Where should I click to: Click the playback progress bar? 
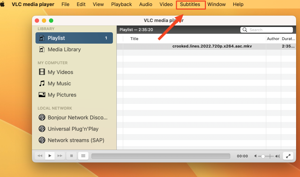(161, 156)
